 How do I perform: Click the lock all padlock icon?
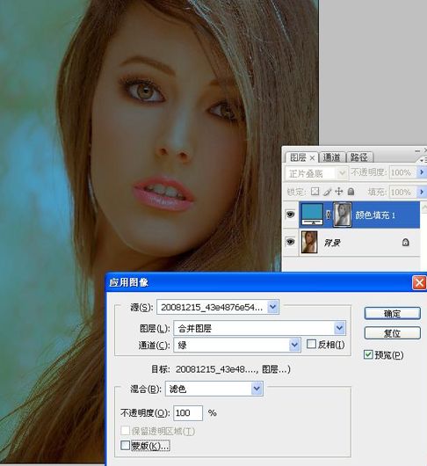point(351,192)
